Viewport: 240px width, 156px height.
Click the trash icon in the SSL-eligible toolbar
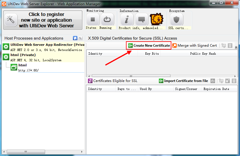coord(234,81)
